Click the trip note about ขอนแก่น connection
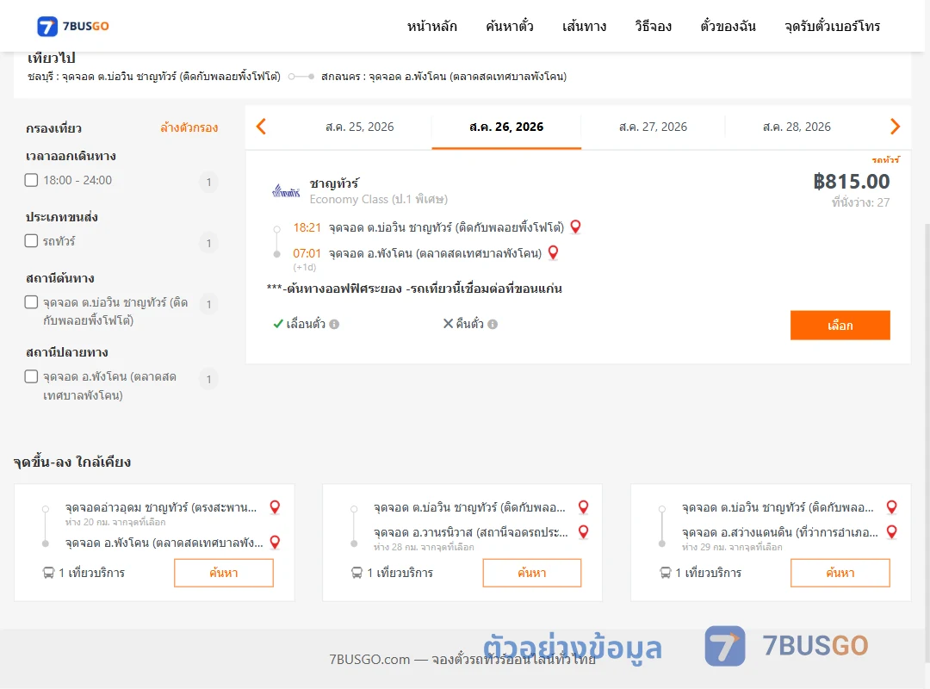Viewport: 930px width, 689px height. 414,289
